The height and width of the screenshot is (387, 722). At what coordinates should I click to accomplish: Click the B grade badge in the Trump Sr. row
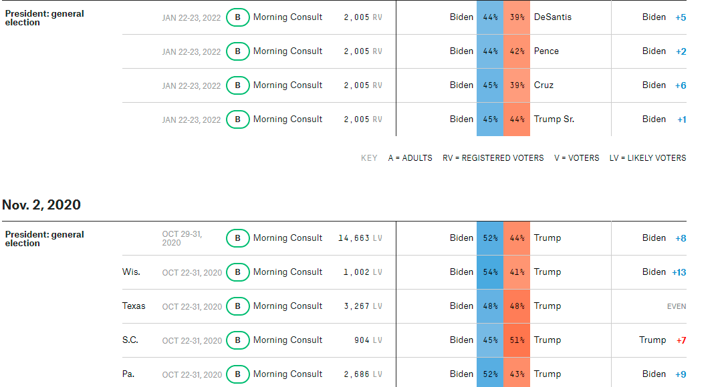(237, 119)
